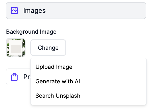Click the purple shopping bag icon

coord(14,77)
